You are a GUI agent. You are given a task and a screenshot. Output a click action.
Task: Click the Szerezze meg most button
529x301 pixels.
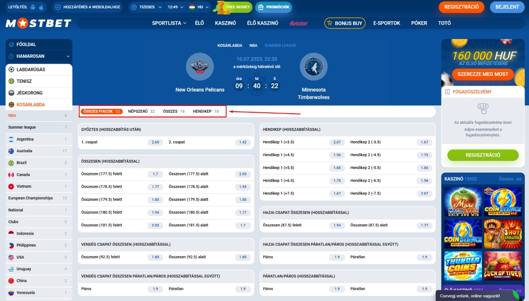coord(483,74)
